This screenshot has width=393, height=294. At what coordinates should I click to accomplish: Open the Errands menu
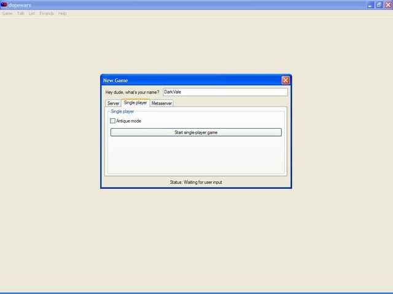coord(47,13)
